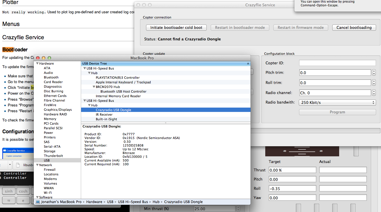381x212 pixels.
Task: Click the Copter ID input field
Action: click(337, 63)
